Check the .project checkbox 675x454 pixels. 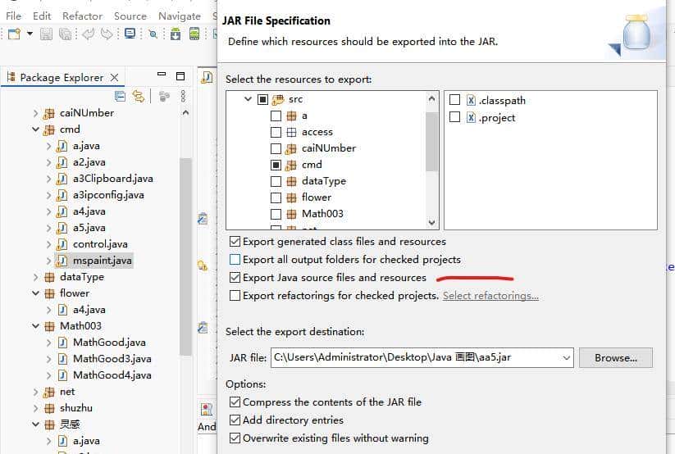[x=454, y=117]
